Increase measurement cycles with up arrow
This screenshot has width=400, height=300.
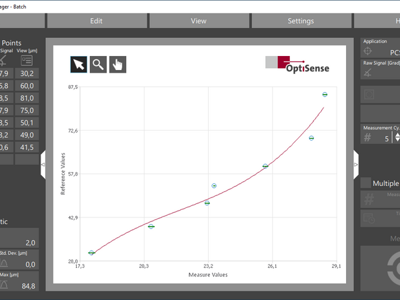[x=397, y=133]
